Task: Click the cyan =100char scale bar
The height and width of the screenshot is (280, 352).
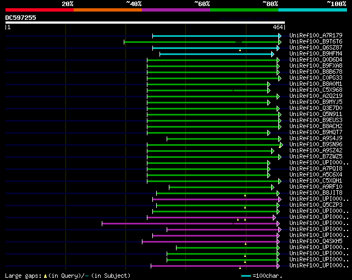Action: coord(246,276)
